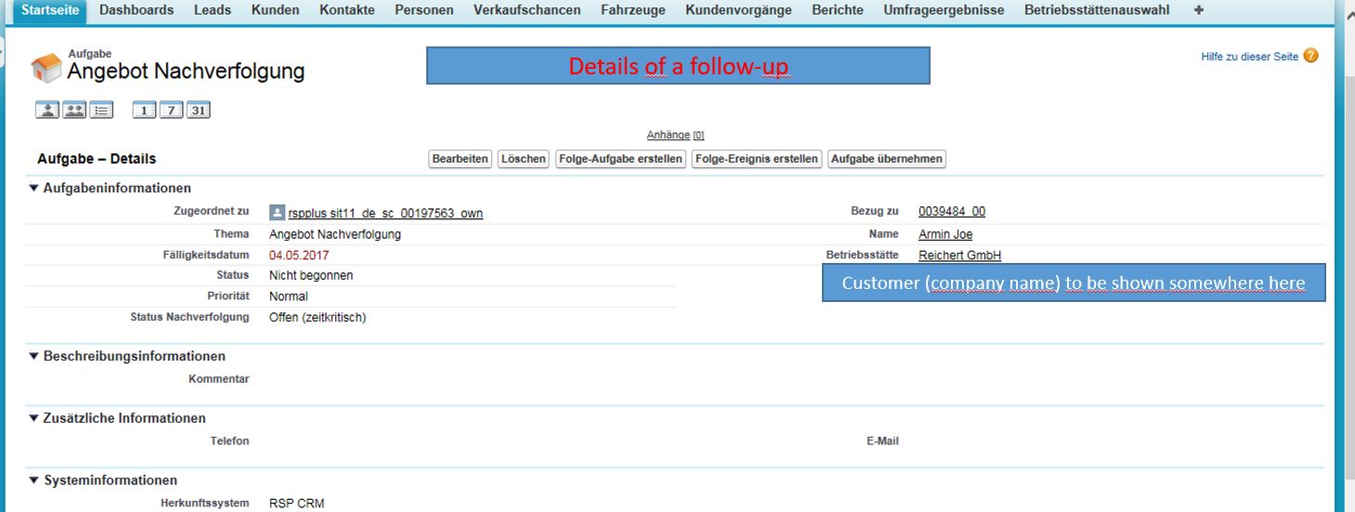1355x512 pixels.
Task: Add a new tab with plus icon
Action: 1198,10
